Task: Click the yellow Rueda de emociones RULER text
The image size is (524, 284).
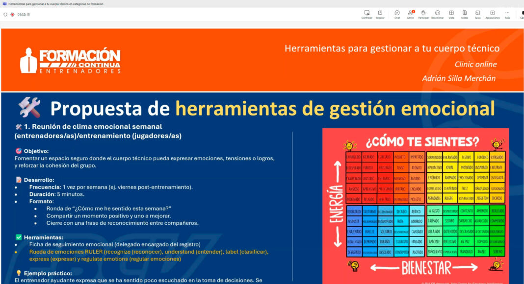Action: tap(149, 255)
